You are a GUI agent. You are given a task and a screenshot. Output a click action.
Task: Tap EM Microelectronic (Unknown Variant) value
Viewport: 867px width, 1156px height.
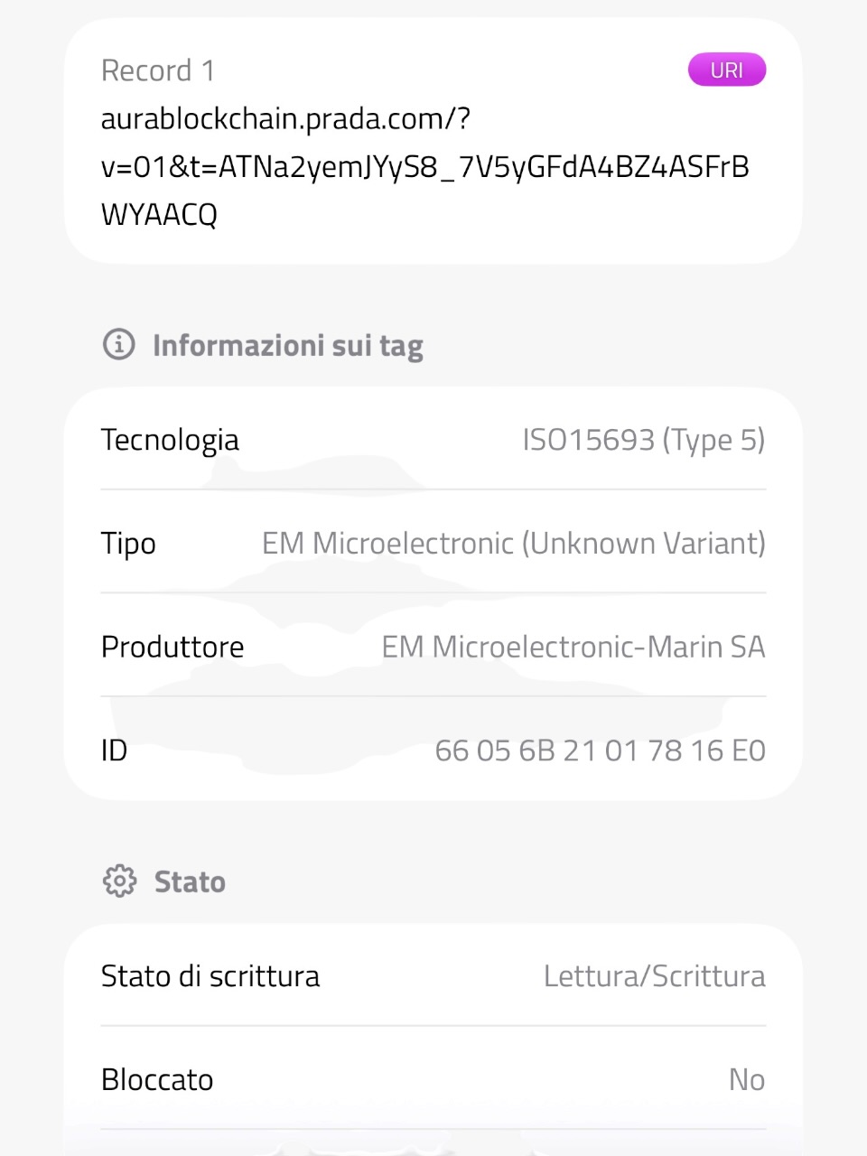[514, 544]
